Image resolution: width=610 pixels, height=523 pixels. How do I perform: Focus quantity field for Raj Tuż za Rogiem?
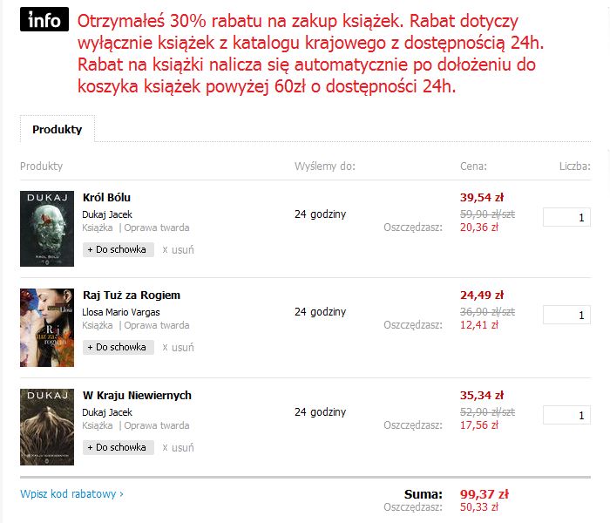pyautogui.click(x=566, y=315)
